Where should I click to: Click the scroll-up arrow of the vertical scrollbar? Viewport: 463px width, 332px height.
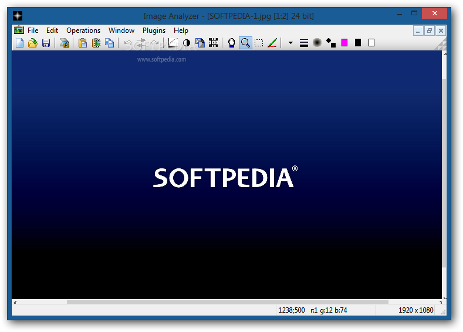point(445,54)
